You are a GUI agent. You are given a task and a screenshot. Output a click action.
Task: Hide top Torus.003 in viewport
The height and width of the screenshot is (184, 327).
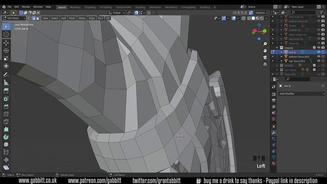point(319,61)
